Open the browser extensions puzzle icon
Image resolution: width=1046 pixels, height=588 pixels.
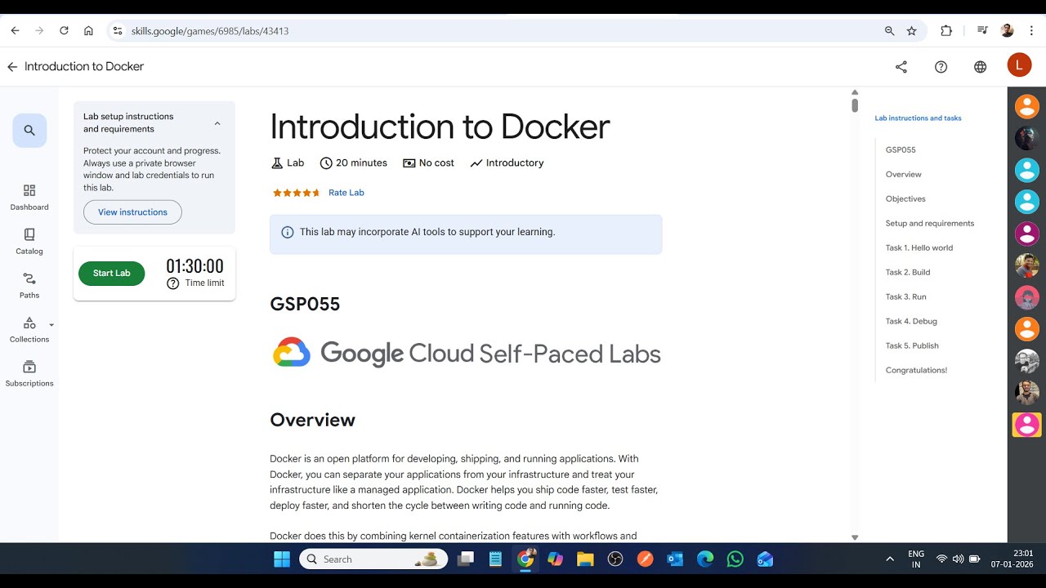coord(946,31)
